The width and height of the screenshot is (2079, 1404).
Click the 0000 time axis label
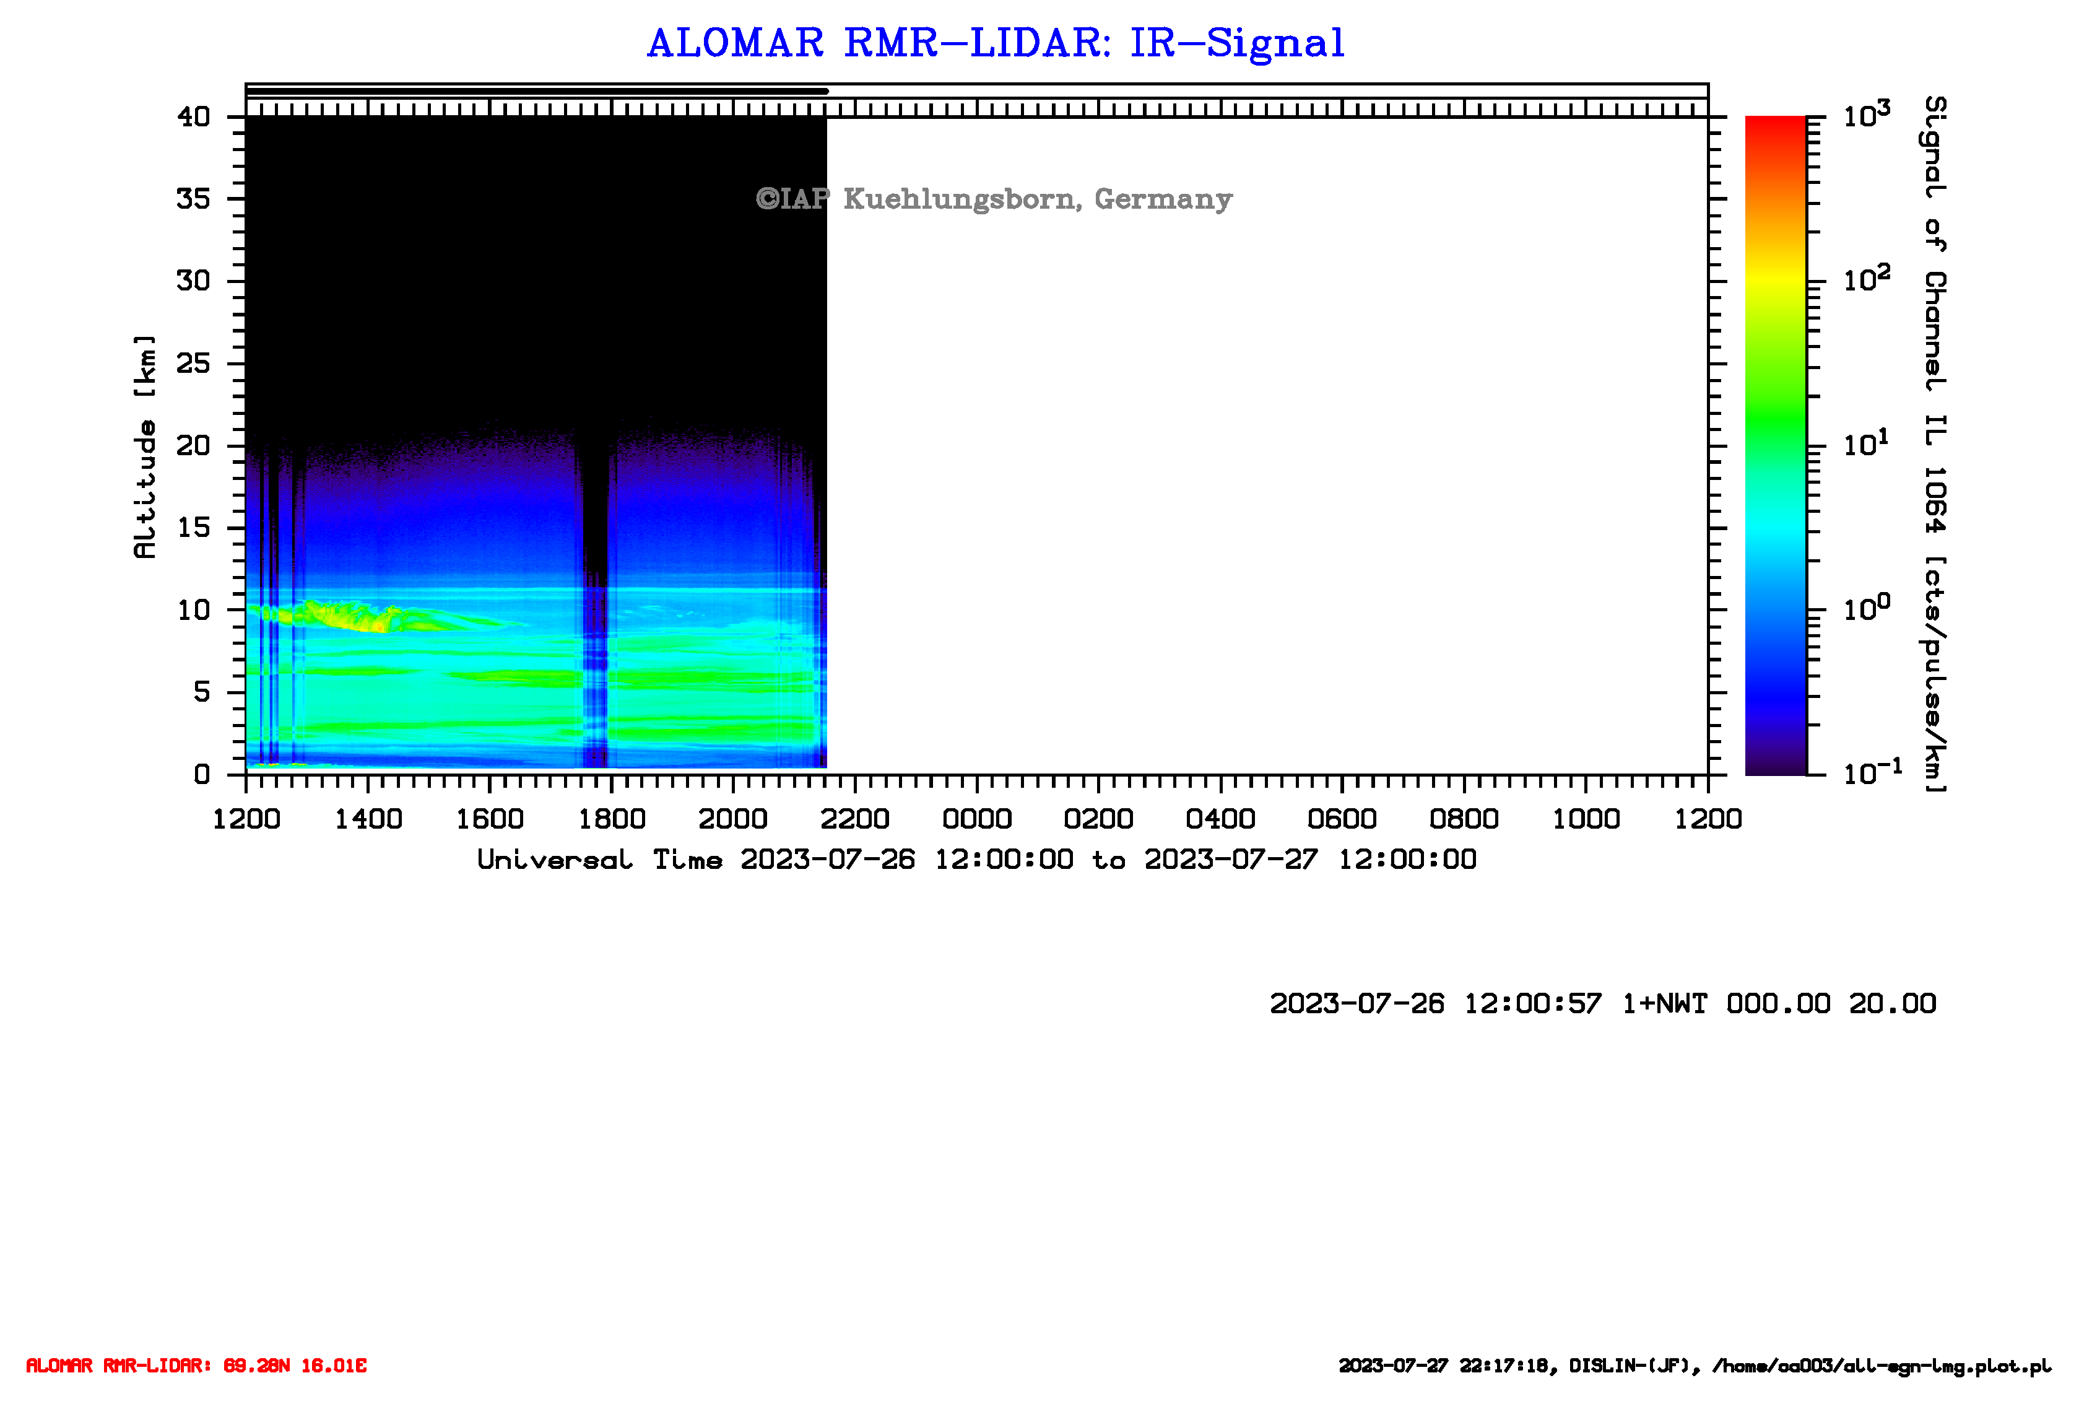977,818
